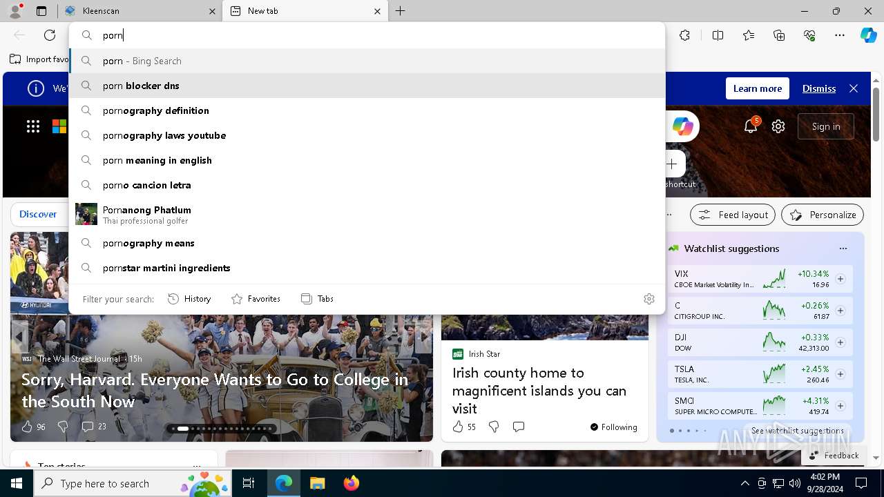Image resolution: width=884 pixels, height=497 pixels.
Task: Open Pornanong Phatlum golfer suggestion
Action: click(x=367, y=214)
